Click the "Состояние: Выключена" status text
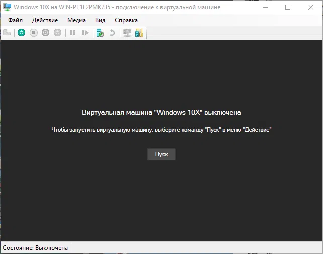Viewport: 323px width, 254px height. coord(35,248)
